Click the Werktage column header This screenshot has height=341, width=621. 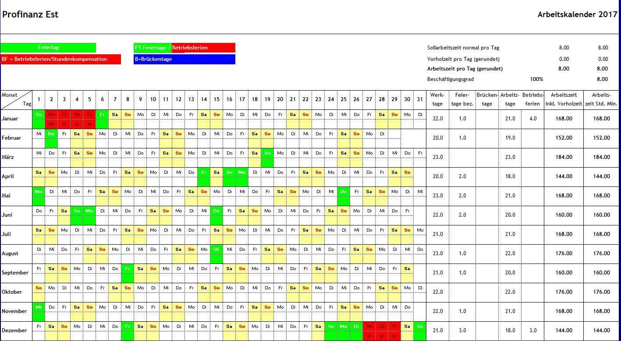tap(437, 99)
